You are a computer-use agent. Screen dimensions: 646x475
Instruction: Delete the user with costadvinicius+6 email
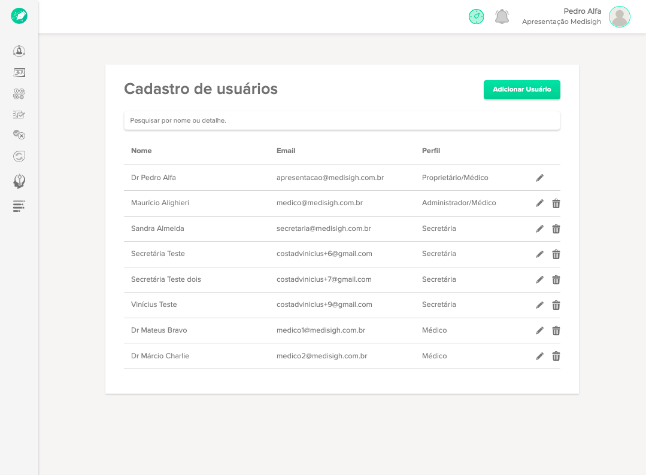tap(556, 254)
